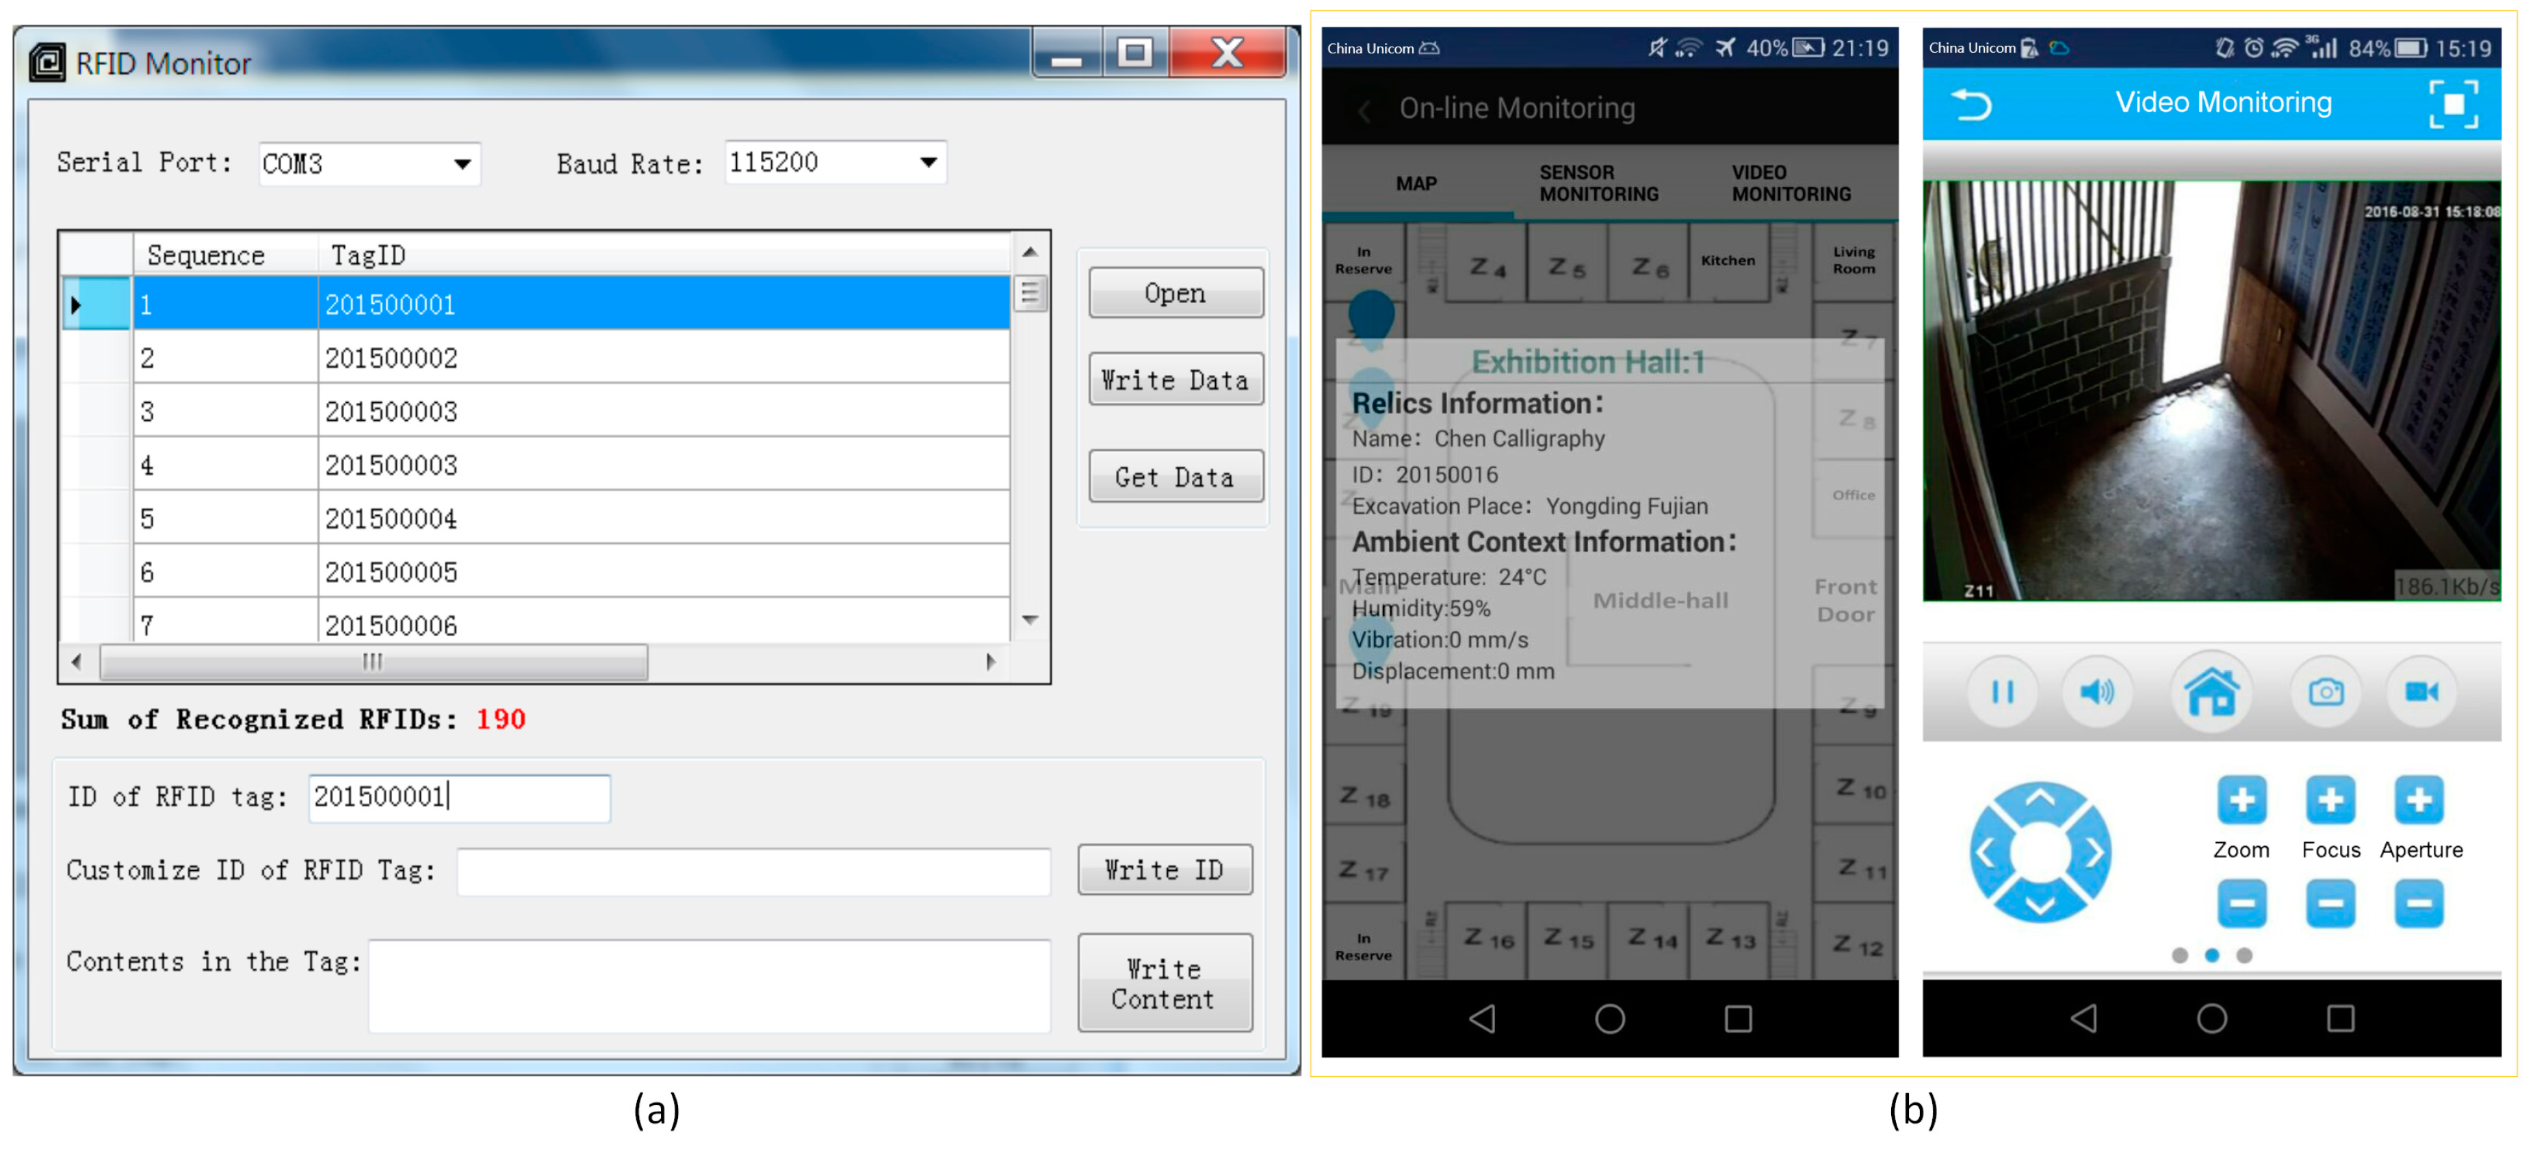This screenshot has height=1150, width=2535.
Task: Switch to the Sensor Monitoring tab
Action: [x=1598, y=183]
